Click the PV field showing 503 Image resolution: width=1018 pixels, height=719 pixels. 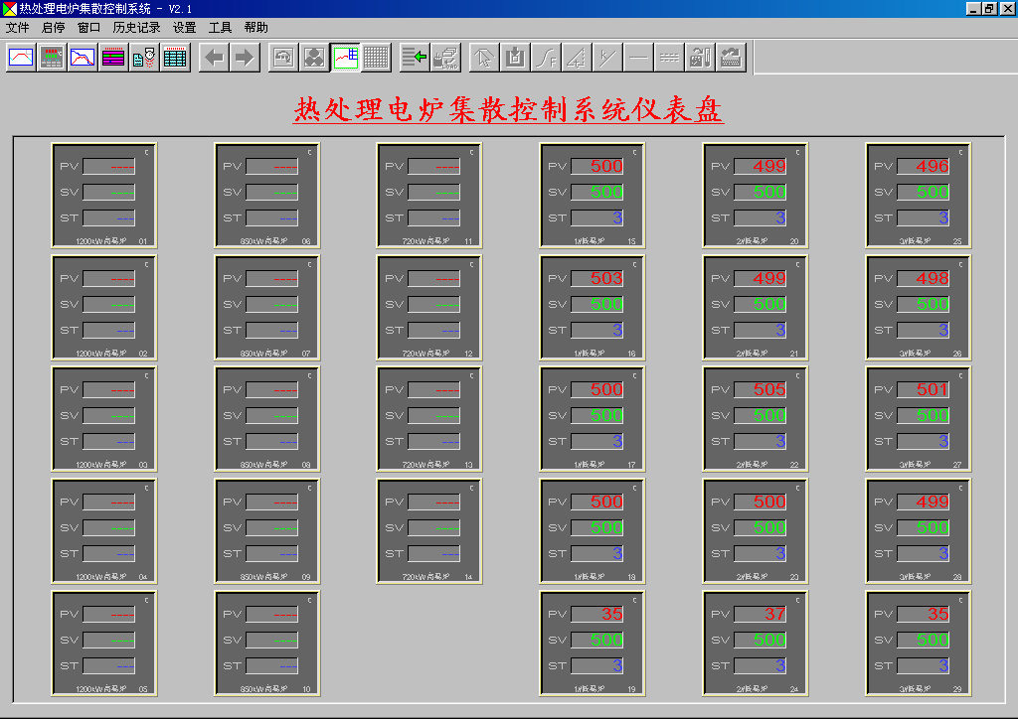[597, 279]
